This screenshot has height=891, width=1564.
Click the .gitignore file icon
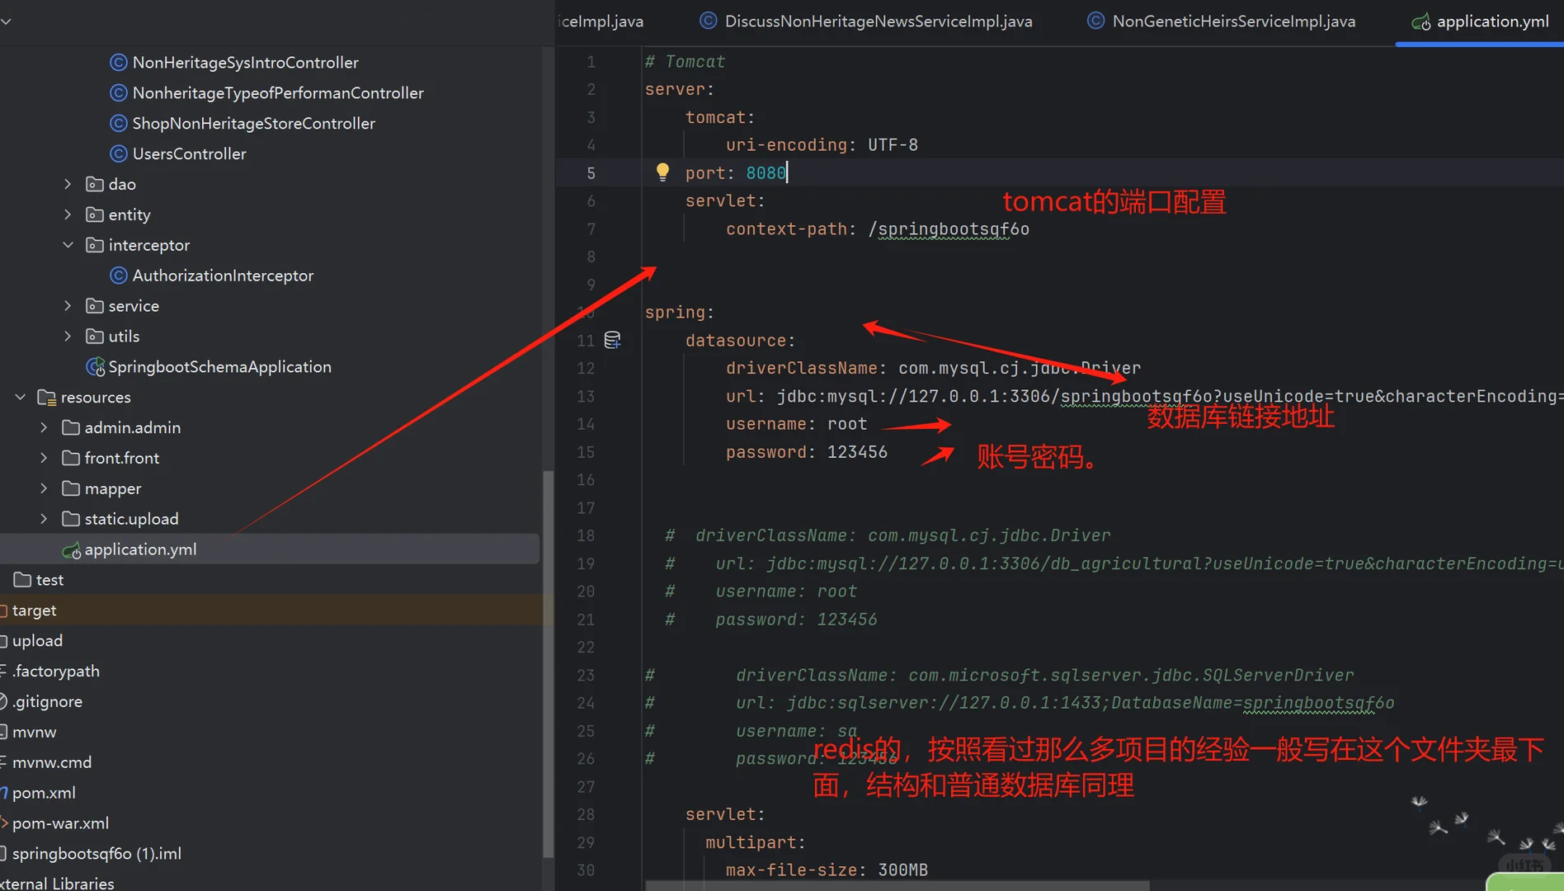[2, 701]
